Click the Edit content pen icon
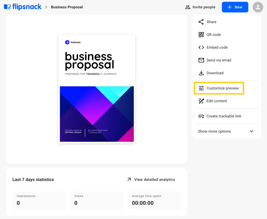267x219 pixels. (201, 101)
